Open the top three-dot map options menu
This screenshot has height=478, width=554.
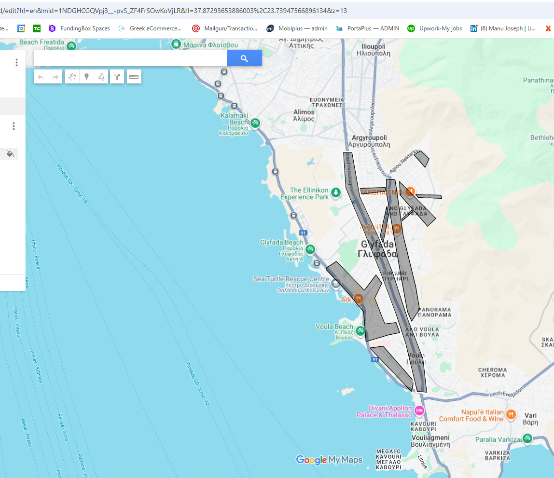point(16,63)
